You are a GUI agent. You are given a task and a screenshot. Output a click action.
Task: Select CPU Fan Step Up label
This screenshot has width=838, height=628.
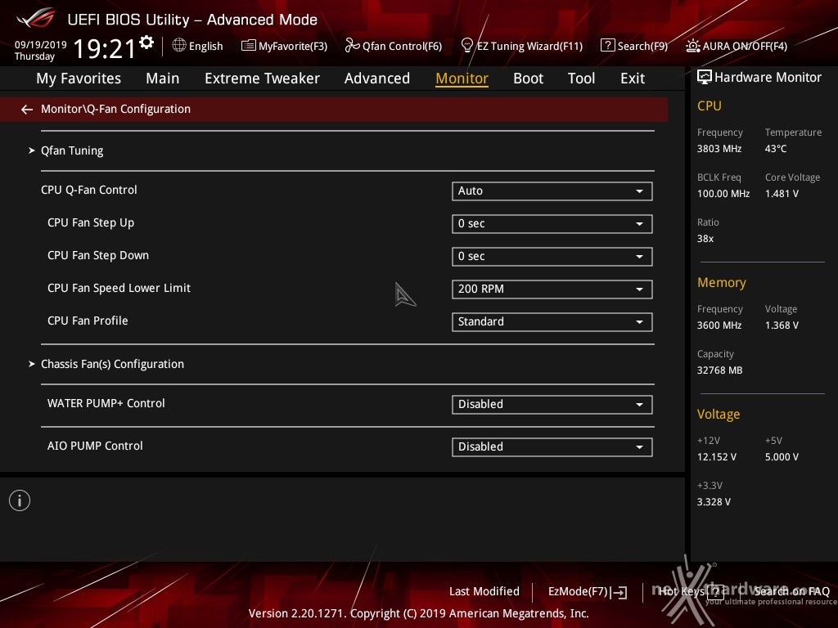(x=91, y=222)
